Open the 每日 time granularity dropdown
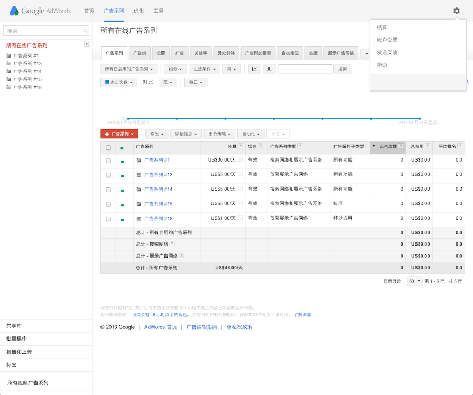Image resolution: width=473 pixels, height=395 pixels. (x=195, y=82)
